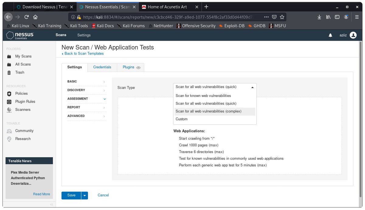Viewport: 365px width, 210px height.
Task: Open the Save button dropdown arrow
Action: click(x=85, y=195)
